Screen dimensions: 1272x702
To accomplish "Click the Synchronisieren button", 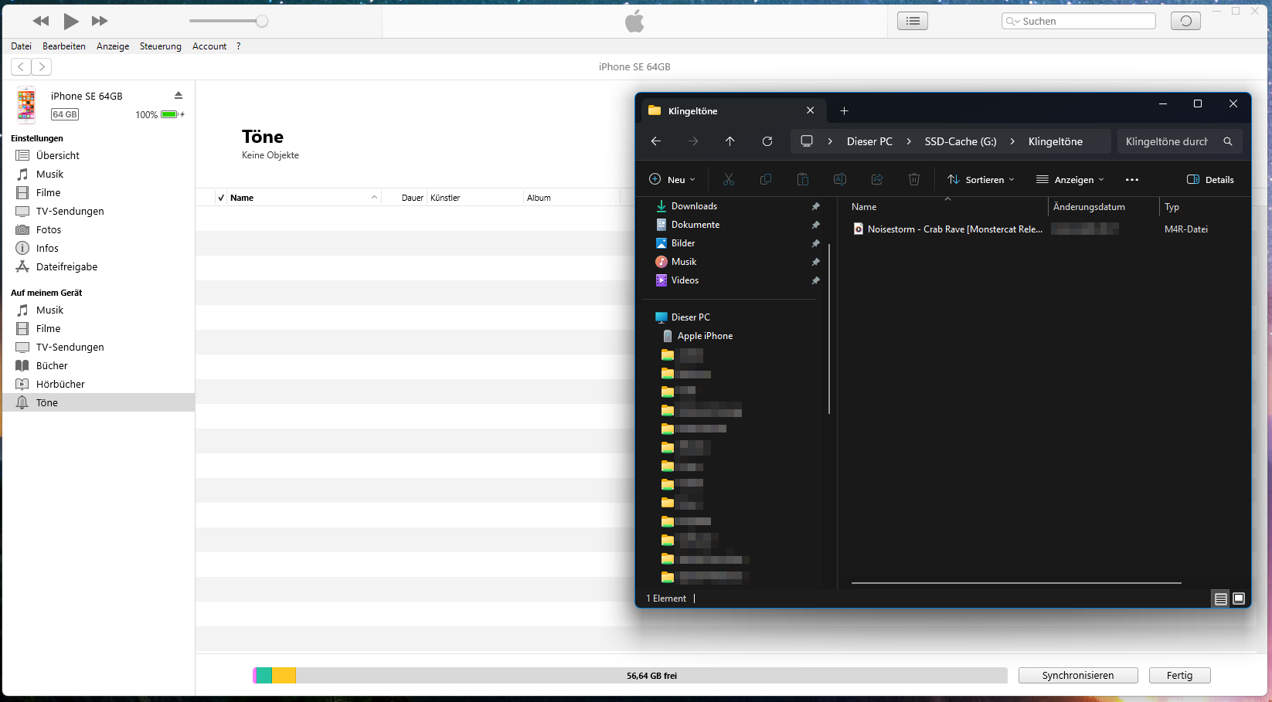I will point(1077,676).
